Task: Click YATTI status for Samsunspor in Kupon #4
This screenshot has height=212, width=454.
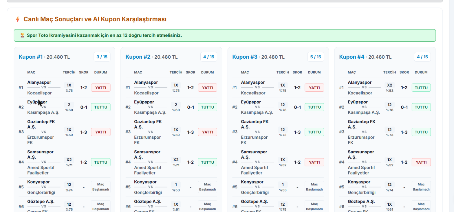Action: (421, 162)
